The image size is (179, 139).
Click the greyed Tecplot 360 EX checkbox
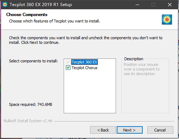coord(68,62)
